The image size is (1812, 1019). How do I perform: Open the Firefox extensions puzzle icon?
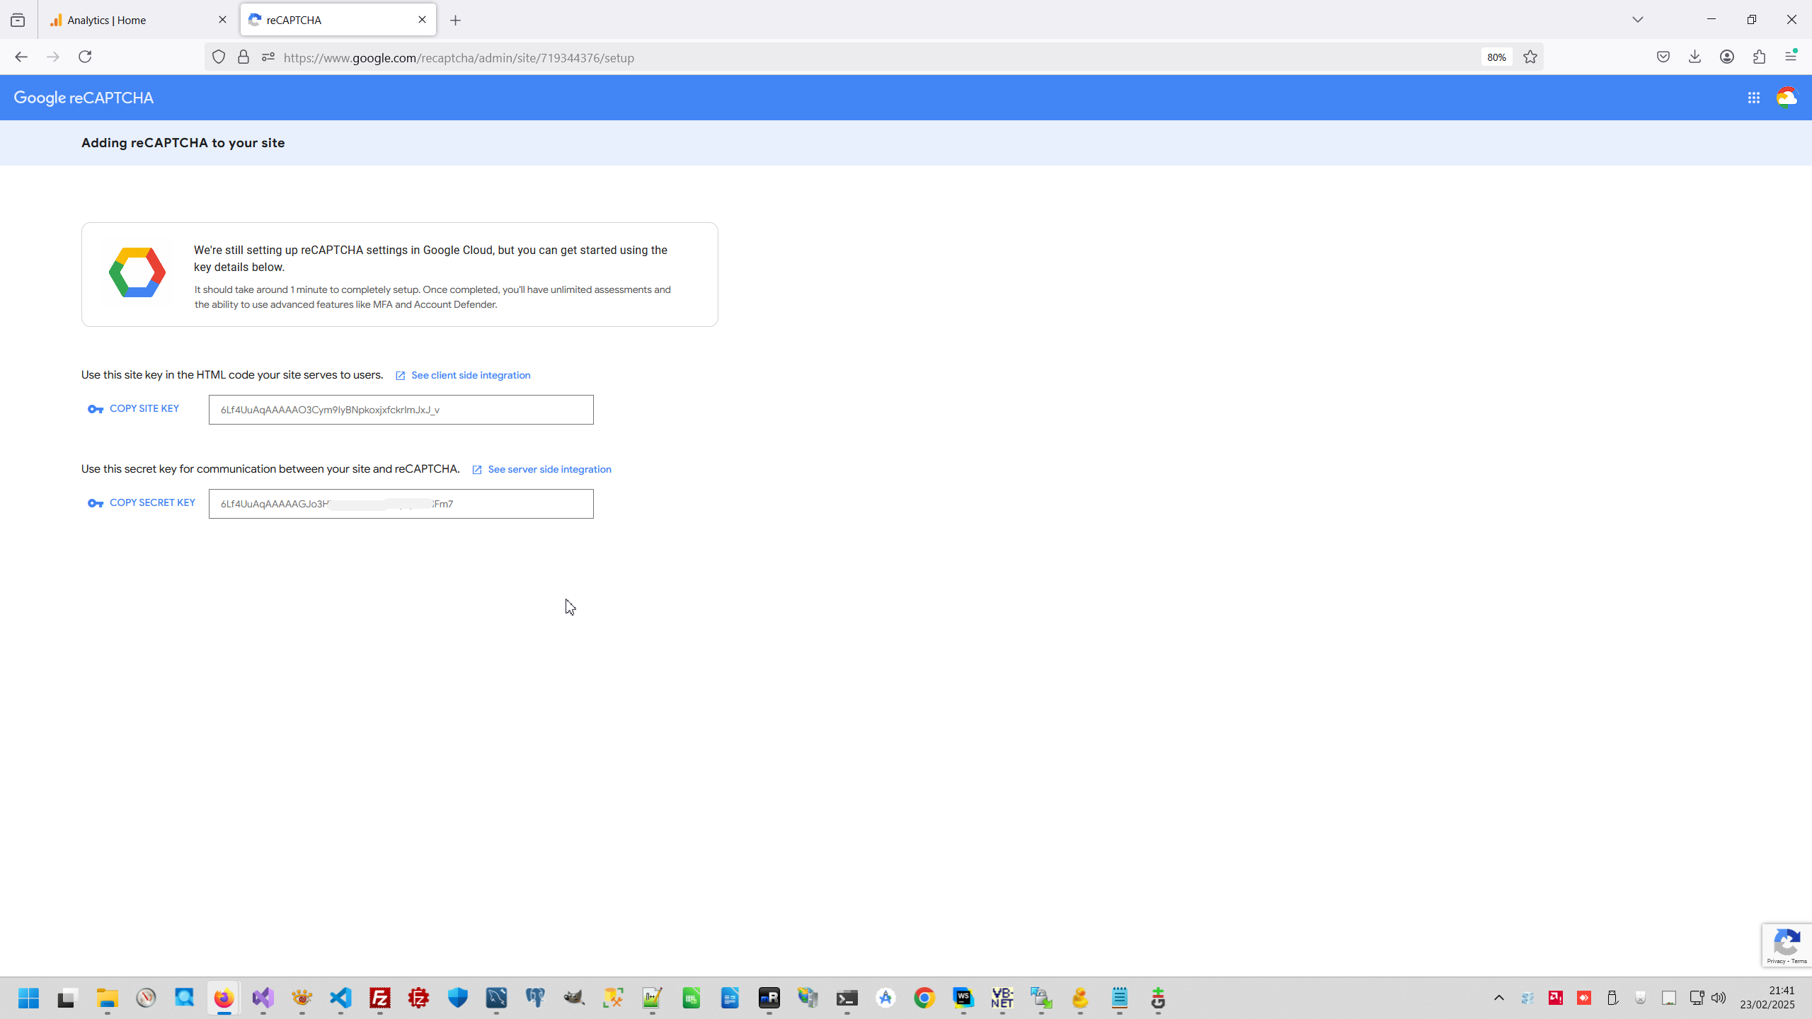pyautogui.click(x=1759, y=57)
